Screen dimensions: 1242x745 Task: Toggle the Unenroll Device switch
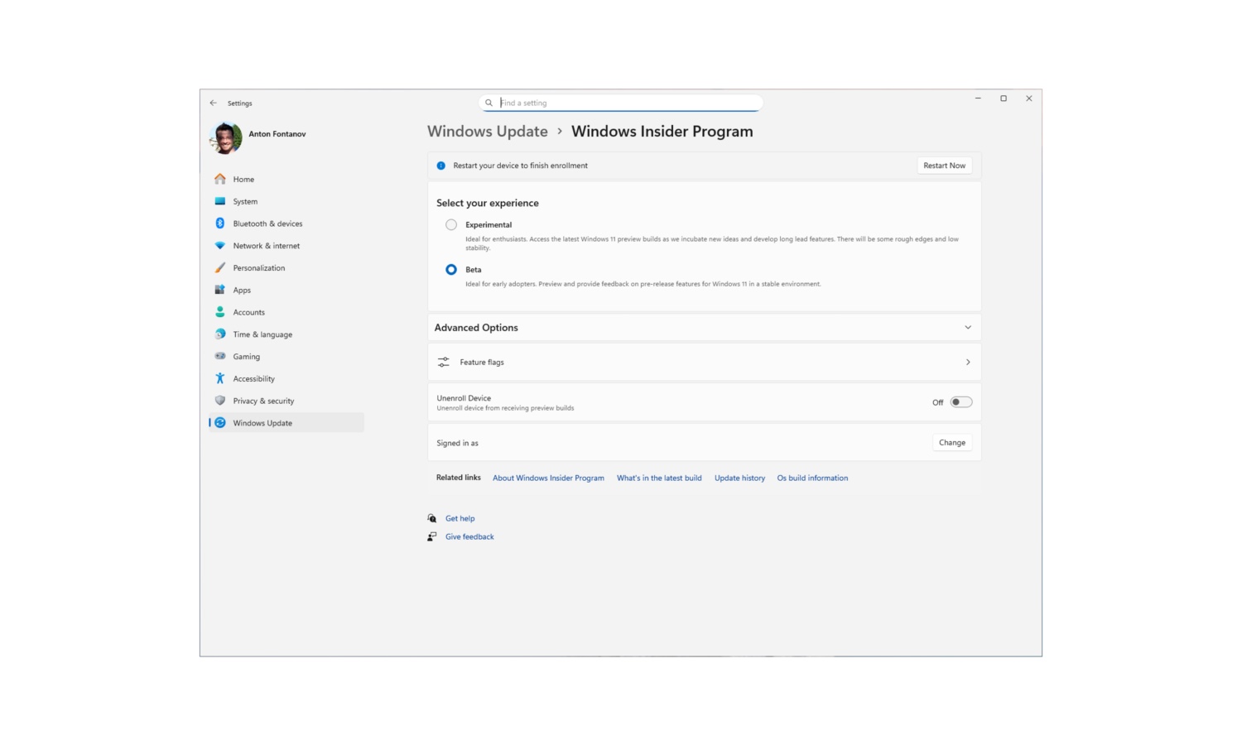[960, 402]
